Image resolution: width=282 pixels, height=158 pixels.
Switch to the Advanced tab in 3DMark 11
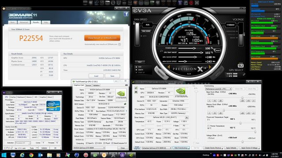coord(24,22)
